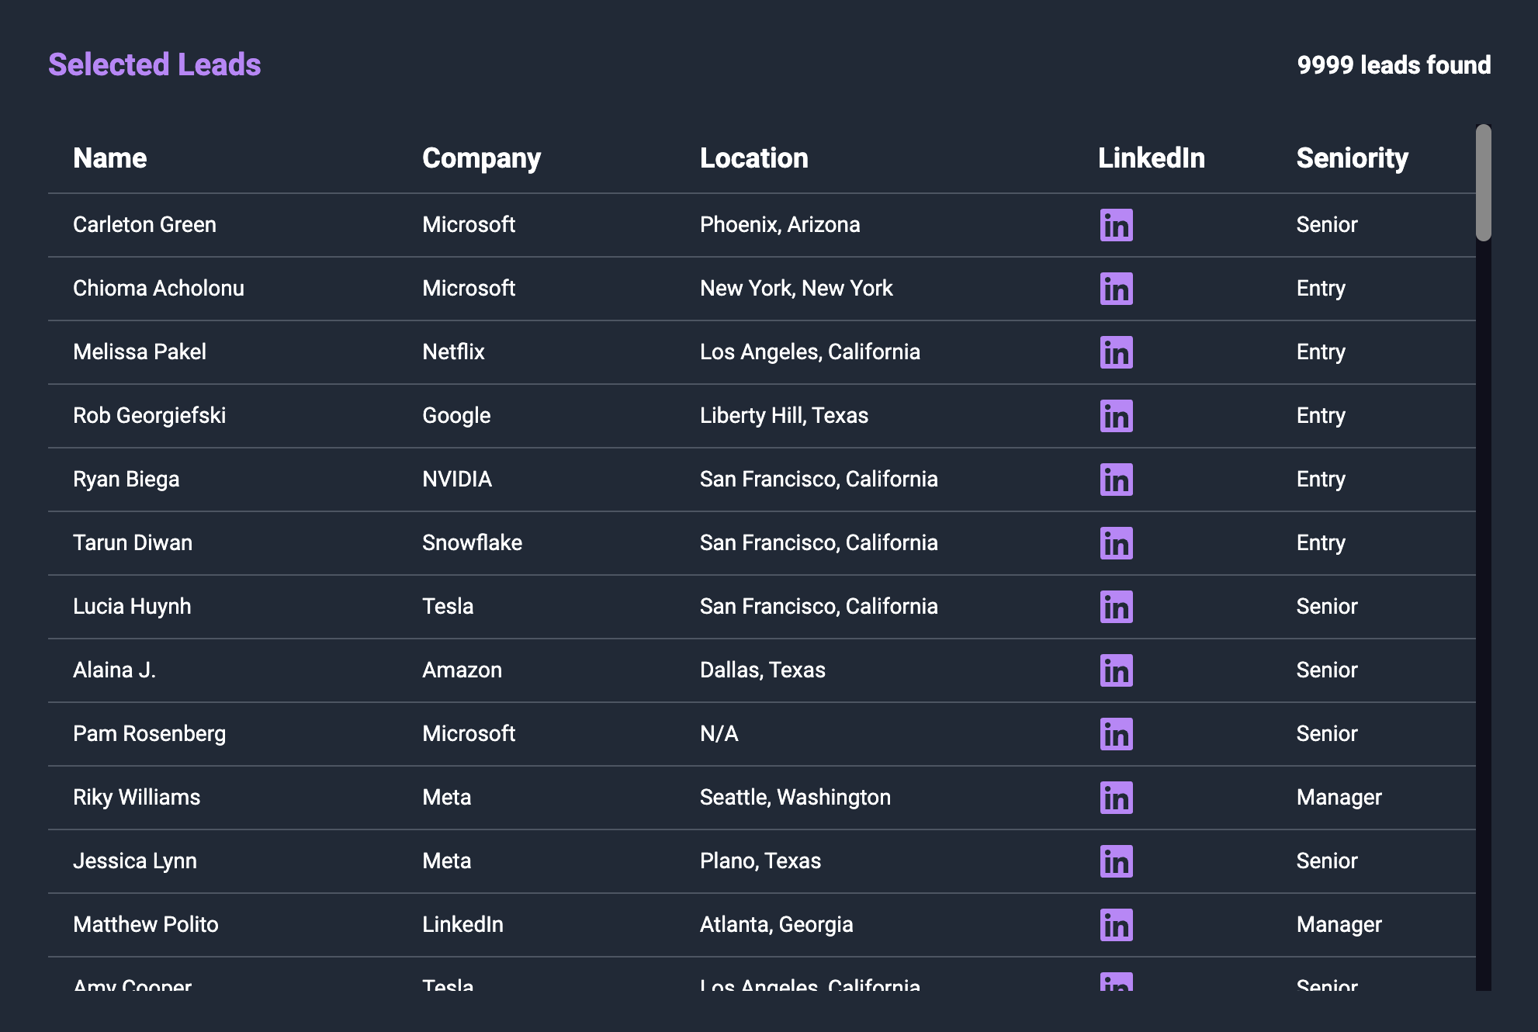Image resolution: width=1538 pixels, height=1032 pixels.
Task: Click the New York, New York location
Action: (796, 289)
